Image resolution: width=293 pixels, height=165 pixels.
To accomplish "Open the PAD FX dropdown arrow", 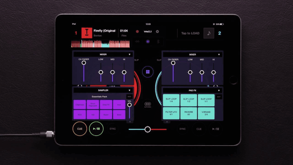I will click(x=218, y=91).
